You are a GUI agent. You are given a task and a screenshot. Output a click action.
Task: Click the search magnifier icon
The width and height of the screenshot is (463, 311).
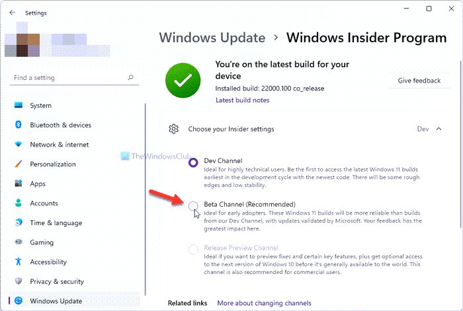point(130,77)
